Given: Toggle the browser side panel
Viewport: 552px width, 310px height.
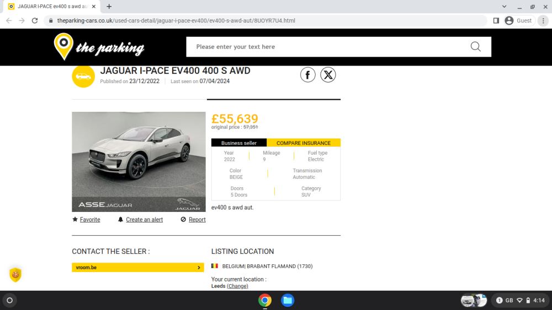Looking at the screenshot, I should coord(496,21).
